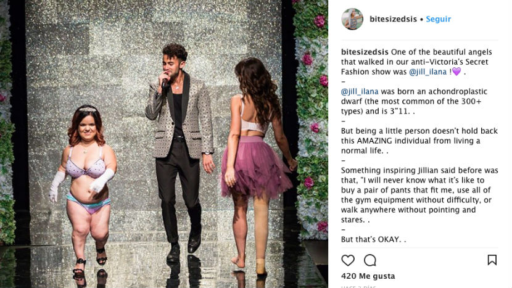Click the microphone held by the singer

pyautogui.click(x=165, y=82)
